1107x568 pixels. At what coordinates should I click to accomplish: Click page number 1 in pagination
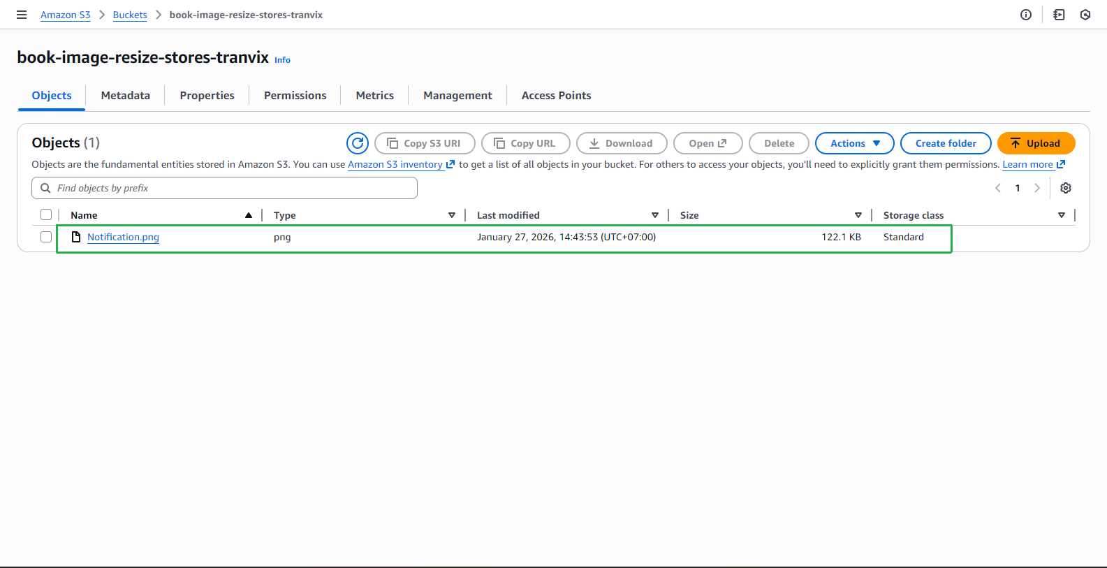1018,188
